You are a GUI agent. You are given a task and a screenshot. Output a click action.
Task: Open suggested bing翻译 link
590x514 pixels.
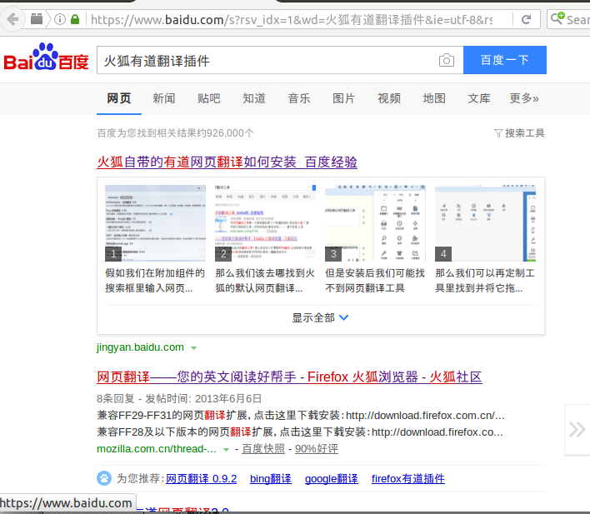(271, 479)
